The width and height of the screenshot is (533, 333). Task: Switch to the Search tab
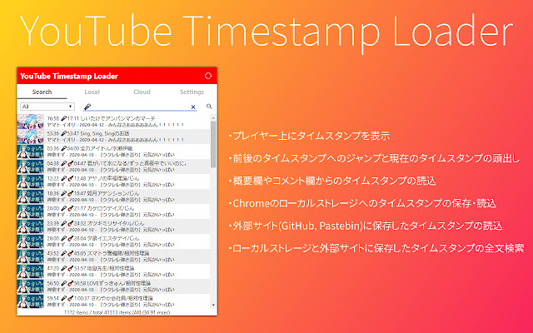pyautogui.click(x=42, y=92)
